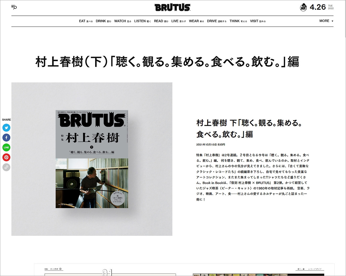Open the DRIVE 運転する category
The height and width of the screenshot is (276, 346).
[217, 21]
